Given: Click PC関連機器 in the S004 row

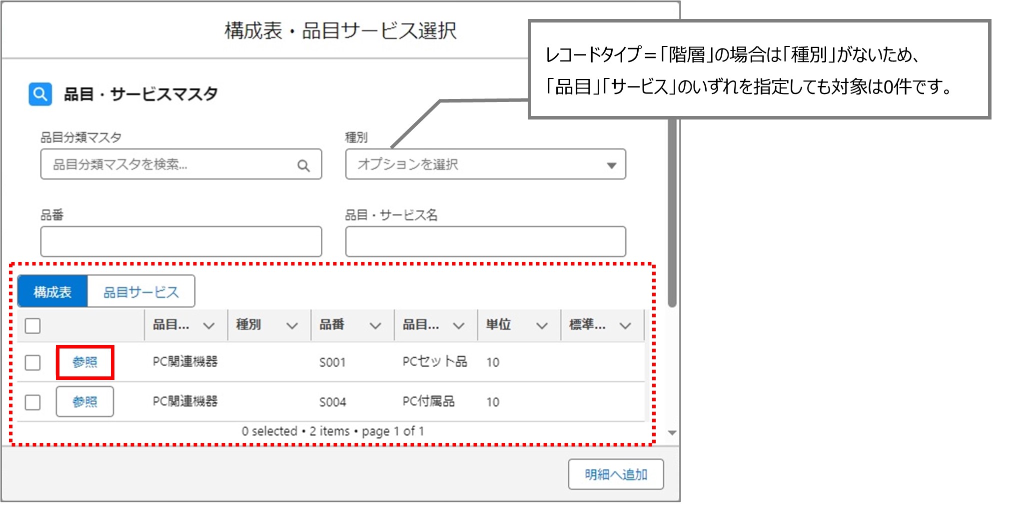Looking at the screenshot, I should tap(185, 401).
